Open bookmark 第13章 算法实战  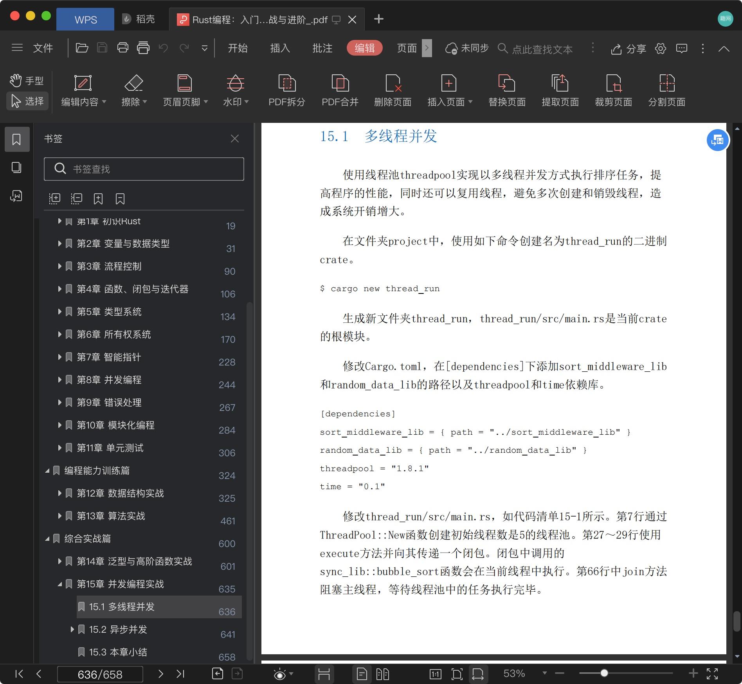click(111, 516)
